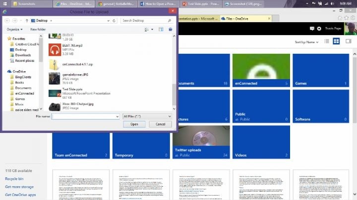Screen dimensions: 357x200
Task: Click the browser Favorites star icon
Action: [x=346, y=18]
